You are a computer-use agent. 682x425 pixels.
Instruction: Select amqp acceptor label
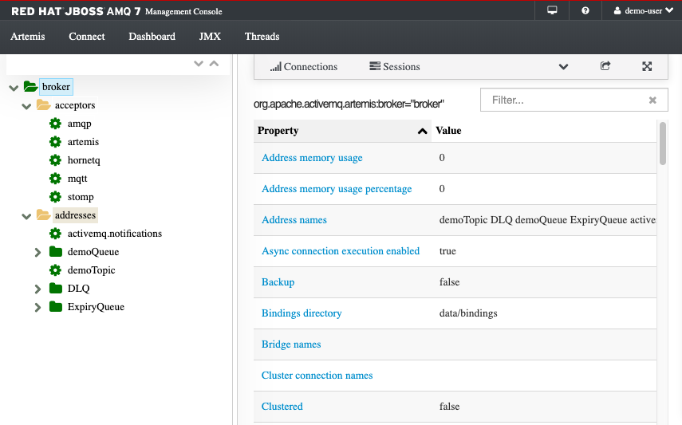80,124
